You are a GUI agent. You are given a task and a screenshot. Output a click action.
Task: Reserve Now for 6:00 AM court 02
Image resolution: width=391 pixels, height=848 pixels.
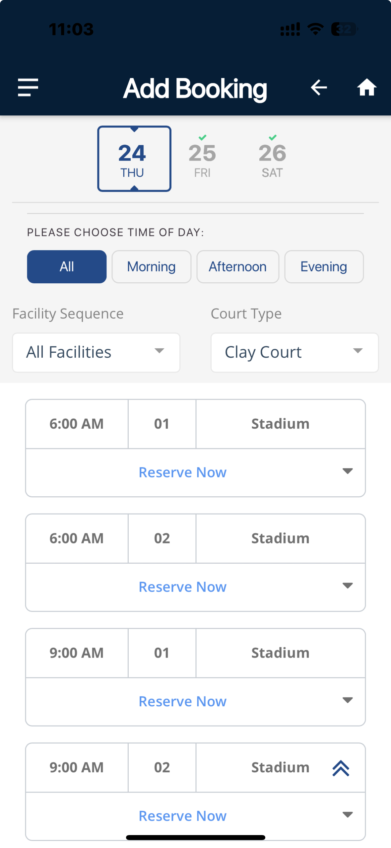(182, 587)
